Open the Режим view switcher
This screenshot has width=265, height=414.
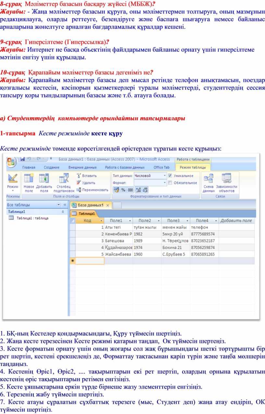pos(13,182)
